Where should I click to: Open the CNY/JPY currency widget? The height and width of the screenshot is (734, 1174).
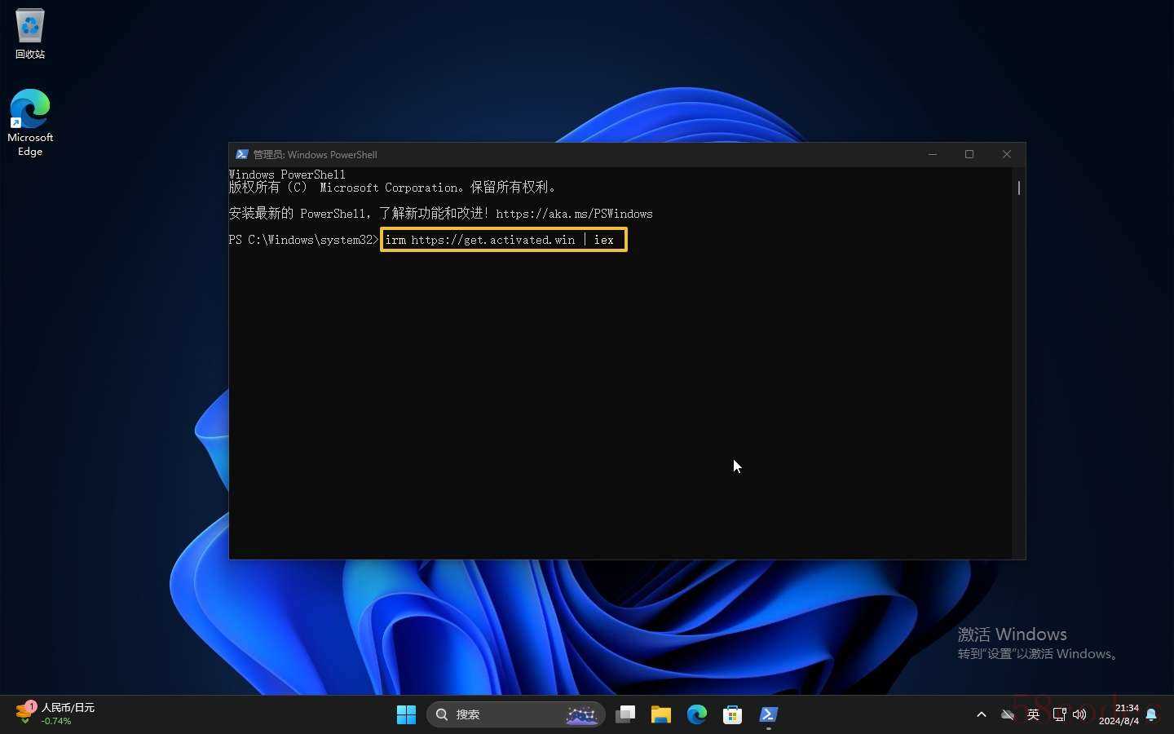[x=55, y=714]
